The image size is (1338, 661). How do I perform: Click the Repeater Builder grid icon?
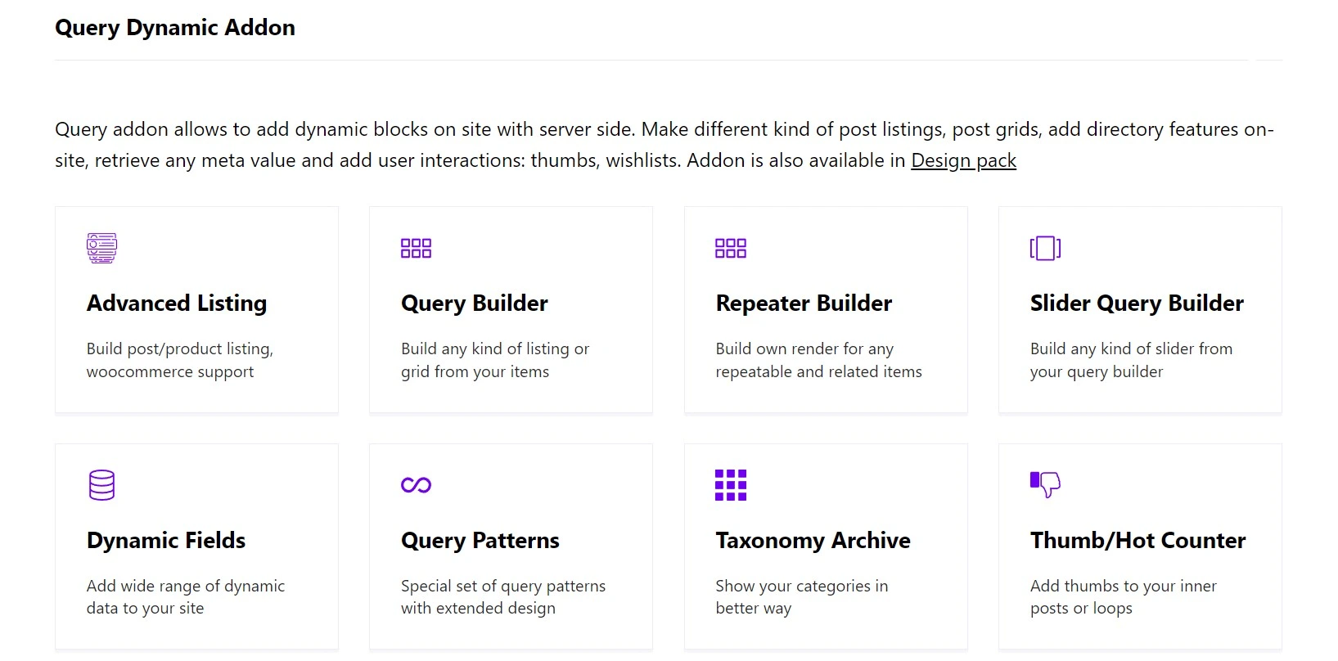(x=731, y=248)
